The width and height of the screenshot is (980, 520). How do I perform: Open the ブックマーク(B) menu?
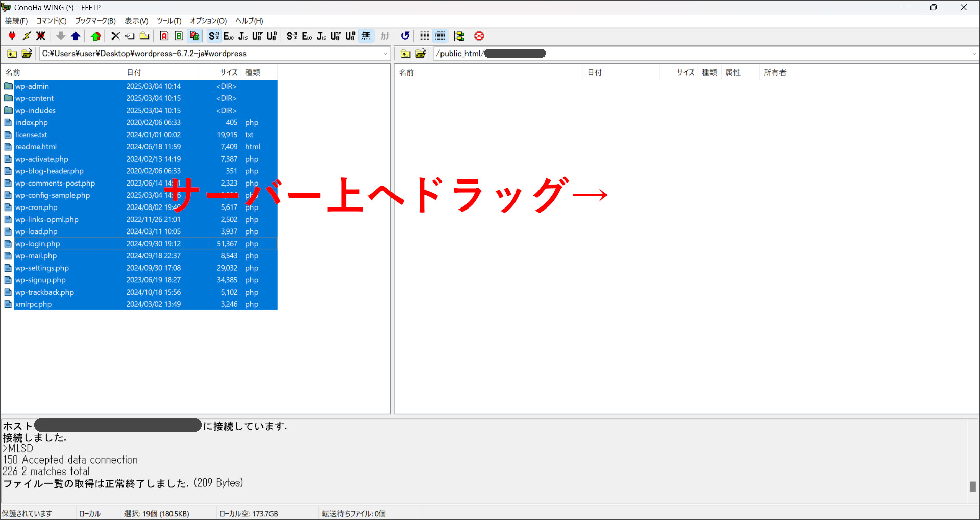click(95, 21)
